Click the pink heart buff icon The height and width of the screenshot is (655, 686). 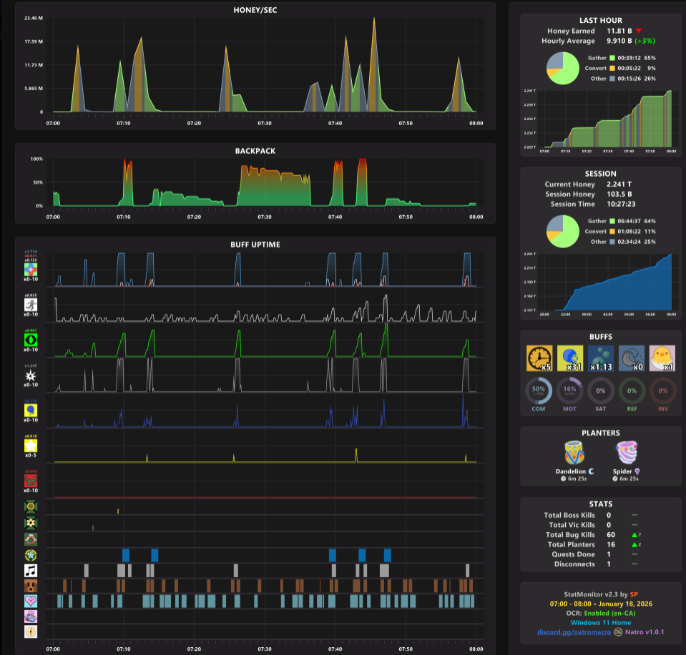pos(31,601)
